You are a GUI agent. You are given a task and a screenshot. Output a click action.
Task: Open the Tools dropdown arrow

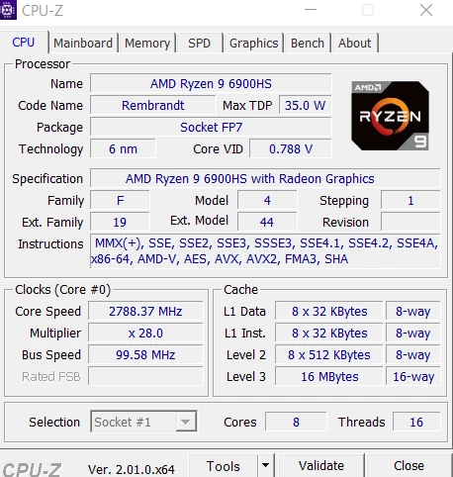(266, 465)
